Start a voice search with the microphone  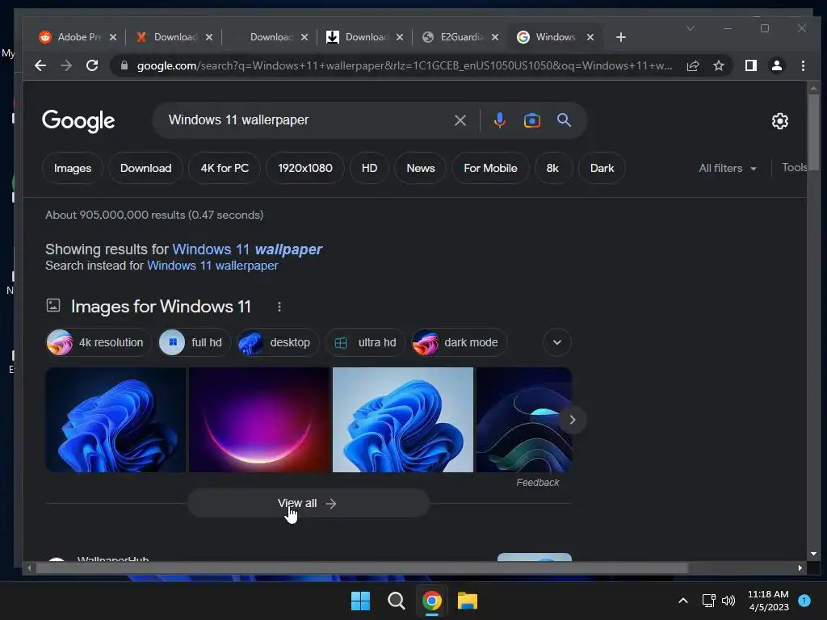(x=499, y=120)
